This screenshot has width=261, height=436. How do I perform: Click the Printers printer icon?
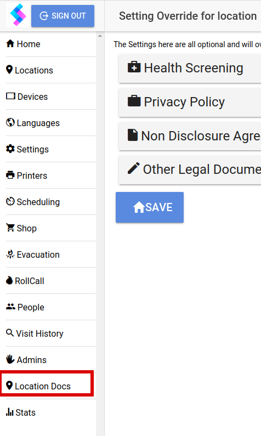(10, 175)
